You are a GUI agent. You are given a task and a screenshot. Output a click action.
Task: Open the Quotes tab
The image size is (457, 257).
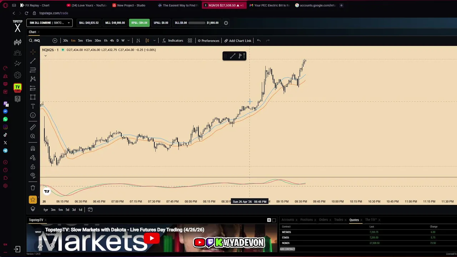click(x=354, y=220)
